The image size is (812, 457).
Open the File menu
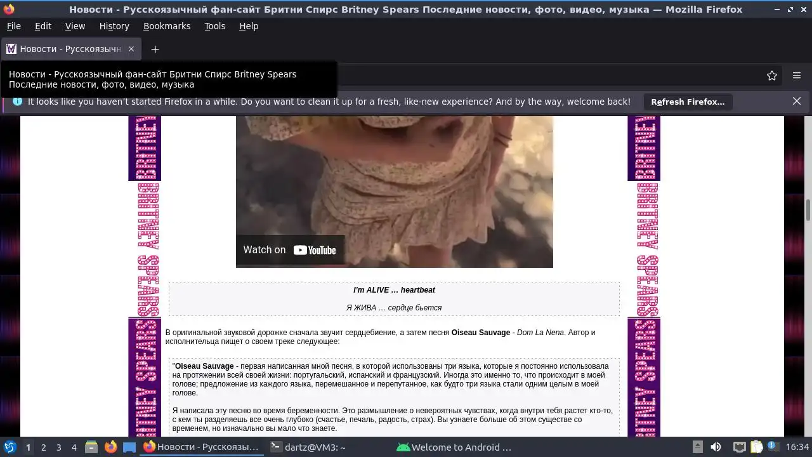13,26
